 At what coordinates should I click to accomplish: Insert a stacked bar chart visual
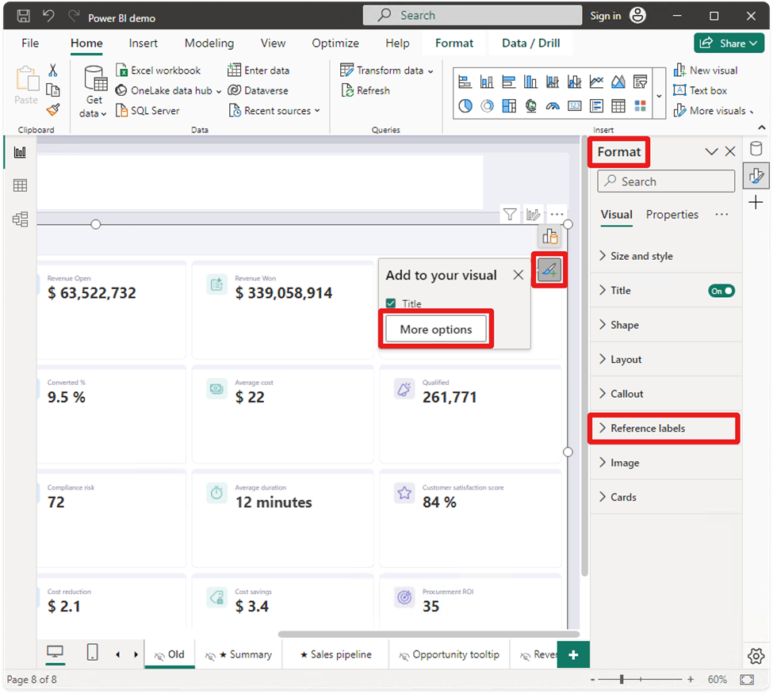(x=465, y=82)
